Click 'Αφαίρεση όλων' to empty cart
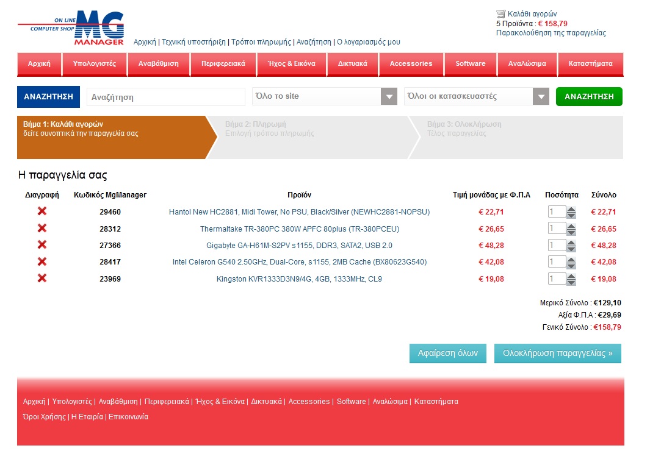 pyautogui.click(x=448, y=353)
